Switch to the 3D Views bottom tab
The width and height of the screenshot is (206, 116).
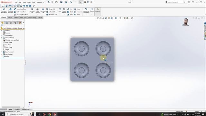(x=17, y=110)
